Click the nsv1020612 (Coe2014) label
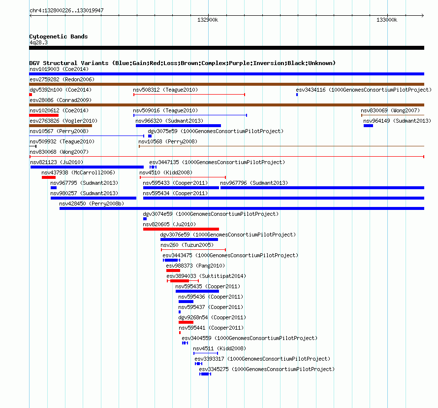This screenshot has height=408, width=438. point(59,110)
